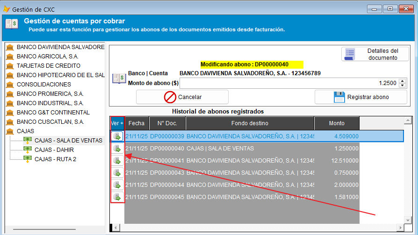Click bank icon beside BANCO CUSCATLAN, S.A.
Image resolution: width=418 pixels, height=235 pixels.
pos(10,122)
